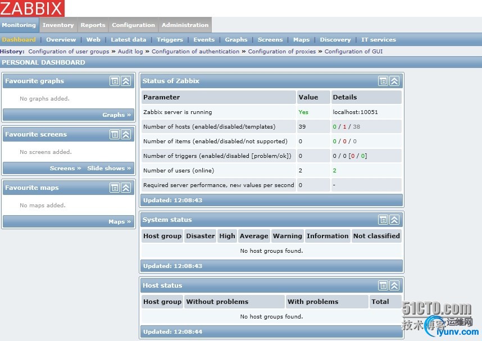Click 'Zabbix server is running' parameter text
Screen dimensions: 482x341
tap(178, 112)
